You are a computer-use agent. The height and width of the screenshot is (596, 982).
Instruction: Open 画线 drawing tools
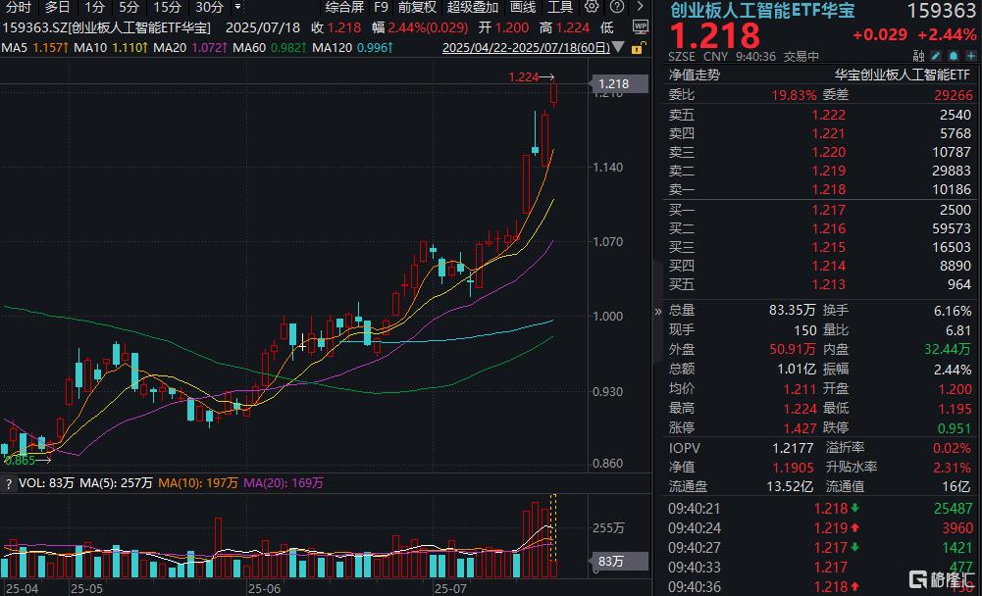click(523, 7)
